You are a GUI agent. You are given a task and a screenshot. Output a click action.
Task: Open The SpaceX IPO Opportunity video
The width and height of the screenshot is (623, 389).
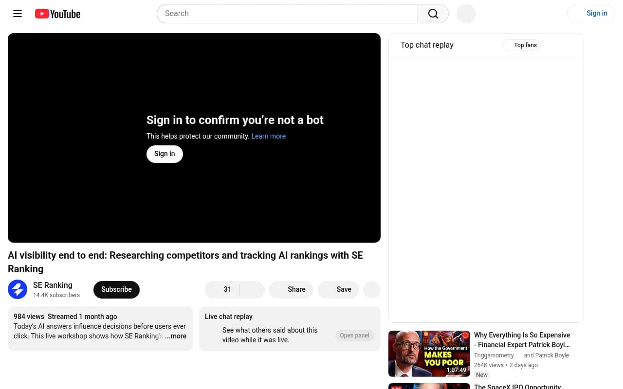[x=517, y=387]
